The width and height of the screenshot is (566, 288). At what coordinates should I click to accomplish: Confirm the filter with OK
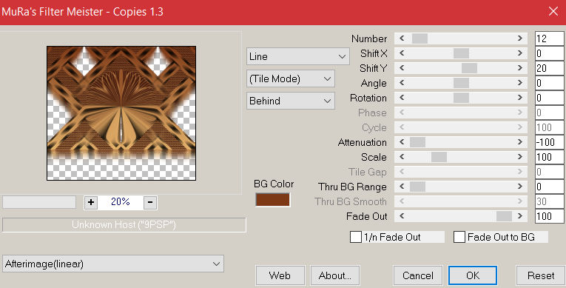pyautogui.click(x=473, y=275)
